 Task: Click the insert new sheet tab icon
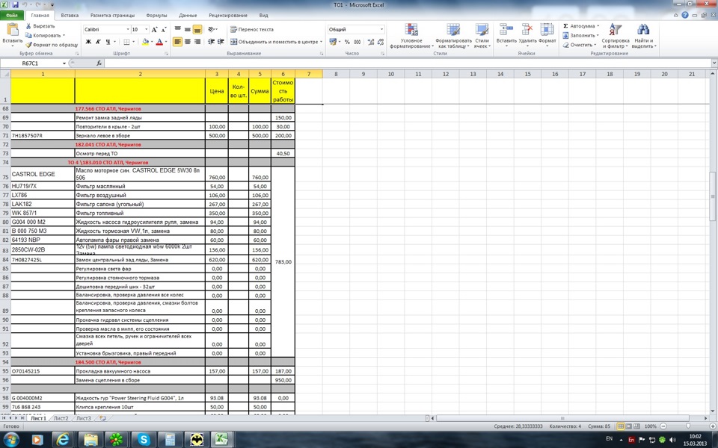[x=102, y=418]
